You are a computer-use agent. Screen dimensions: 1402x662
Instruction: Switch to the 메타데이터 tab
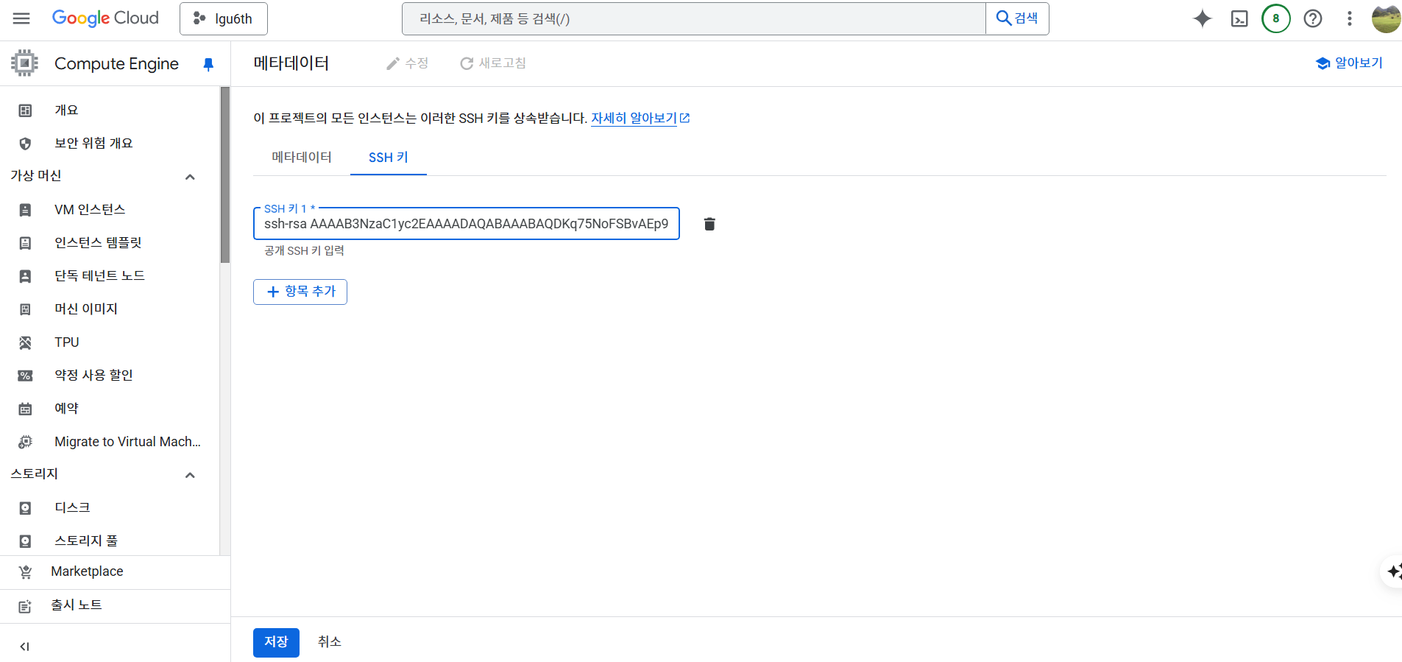302,157
